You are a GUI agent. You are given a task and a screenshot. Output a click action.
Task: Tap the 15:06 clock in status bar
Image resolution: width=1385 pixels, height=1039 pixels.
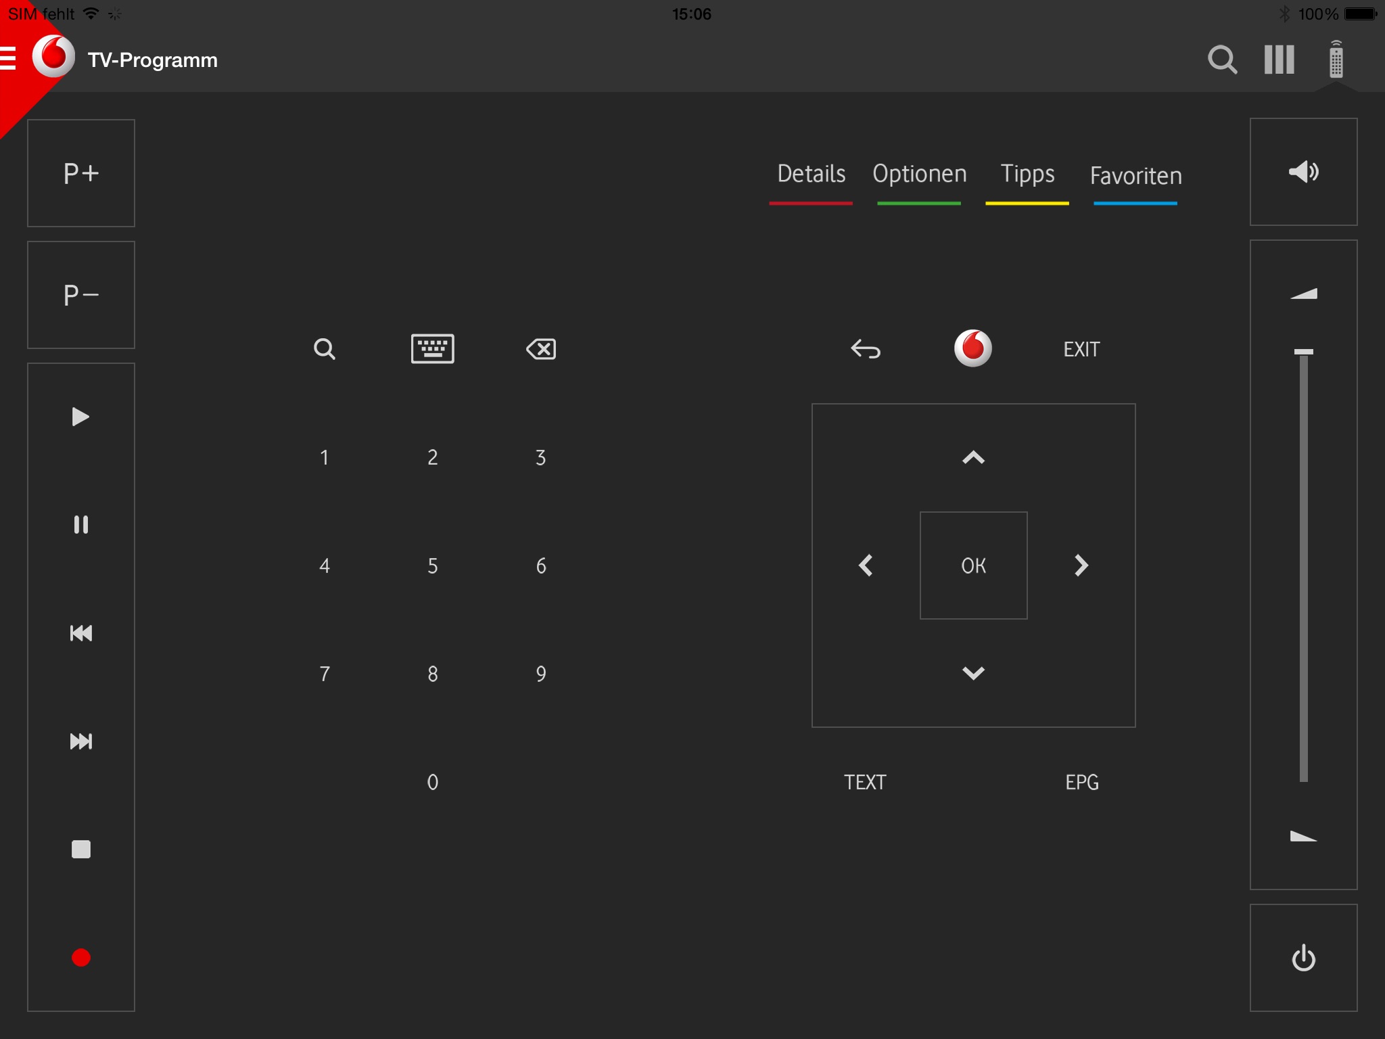[692, 14]
